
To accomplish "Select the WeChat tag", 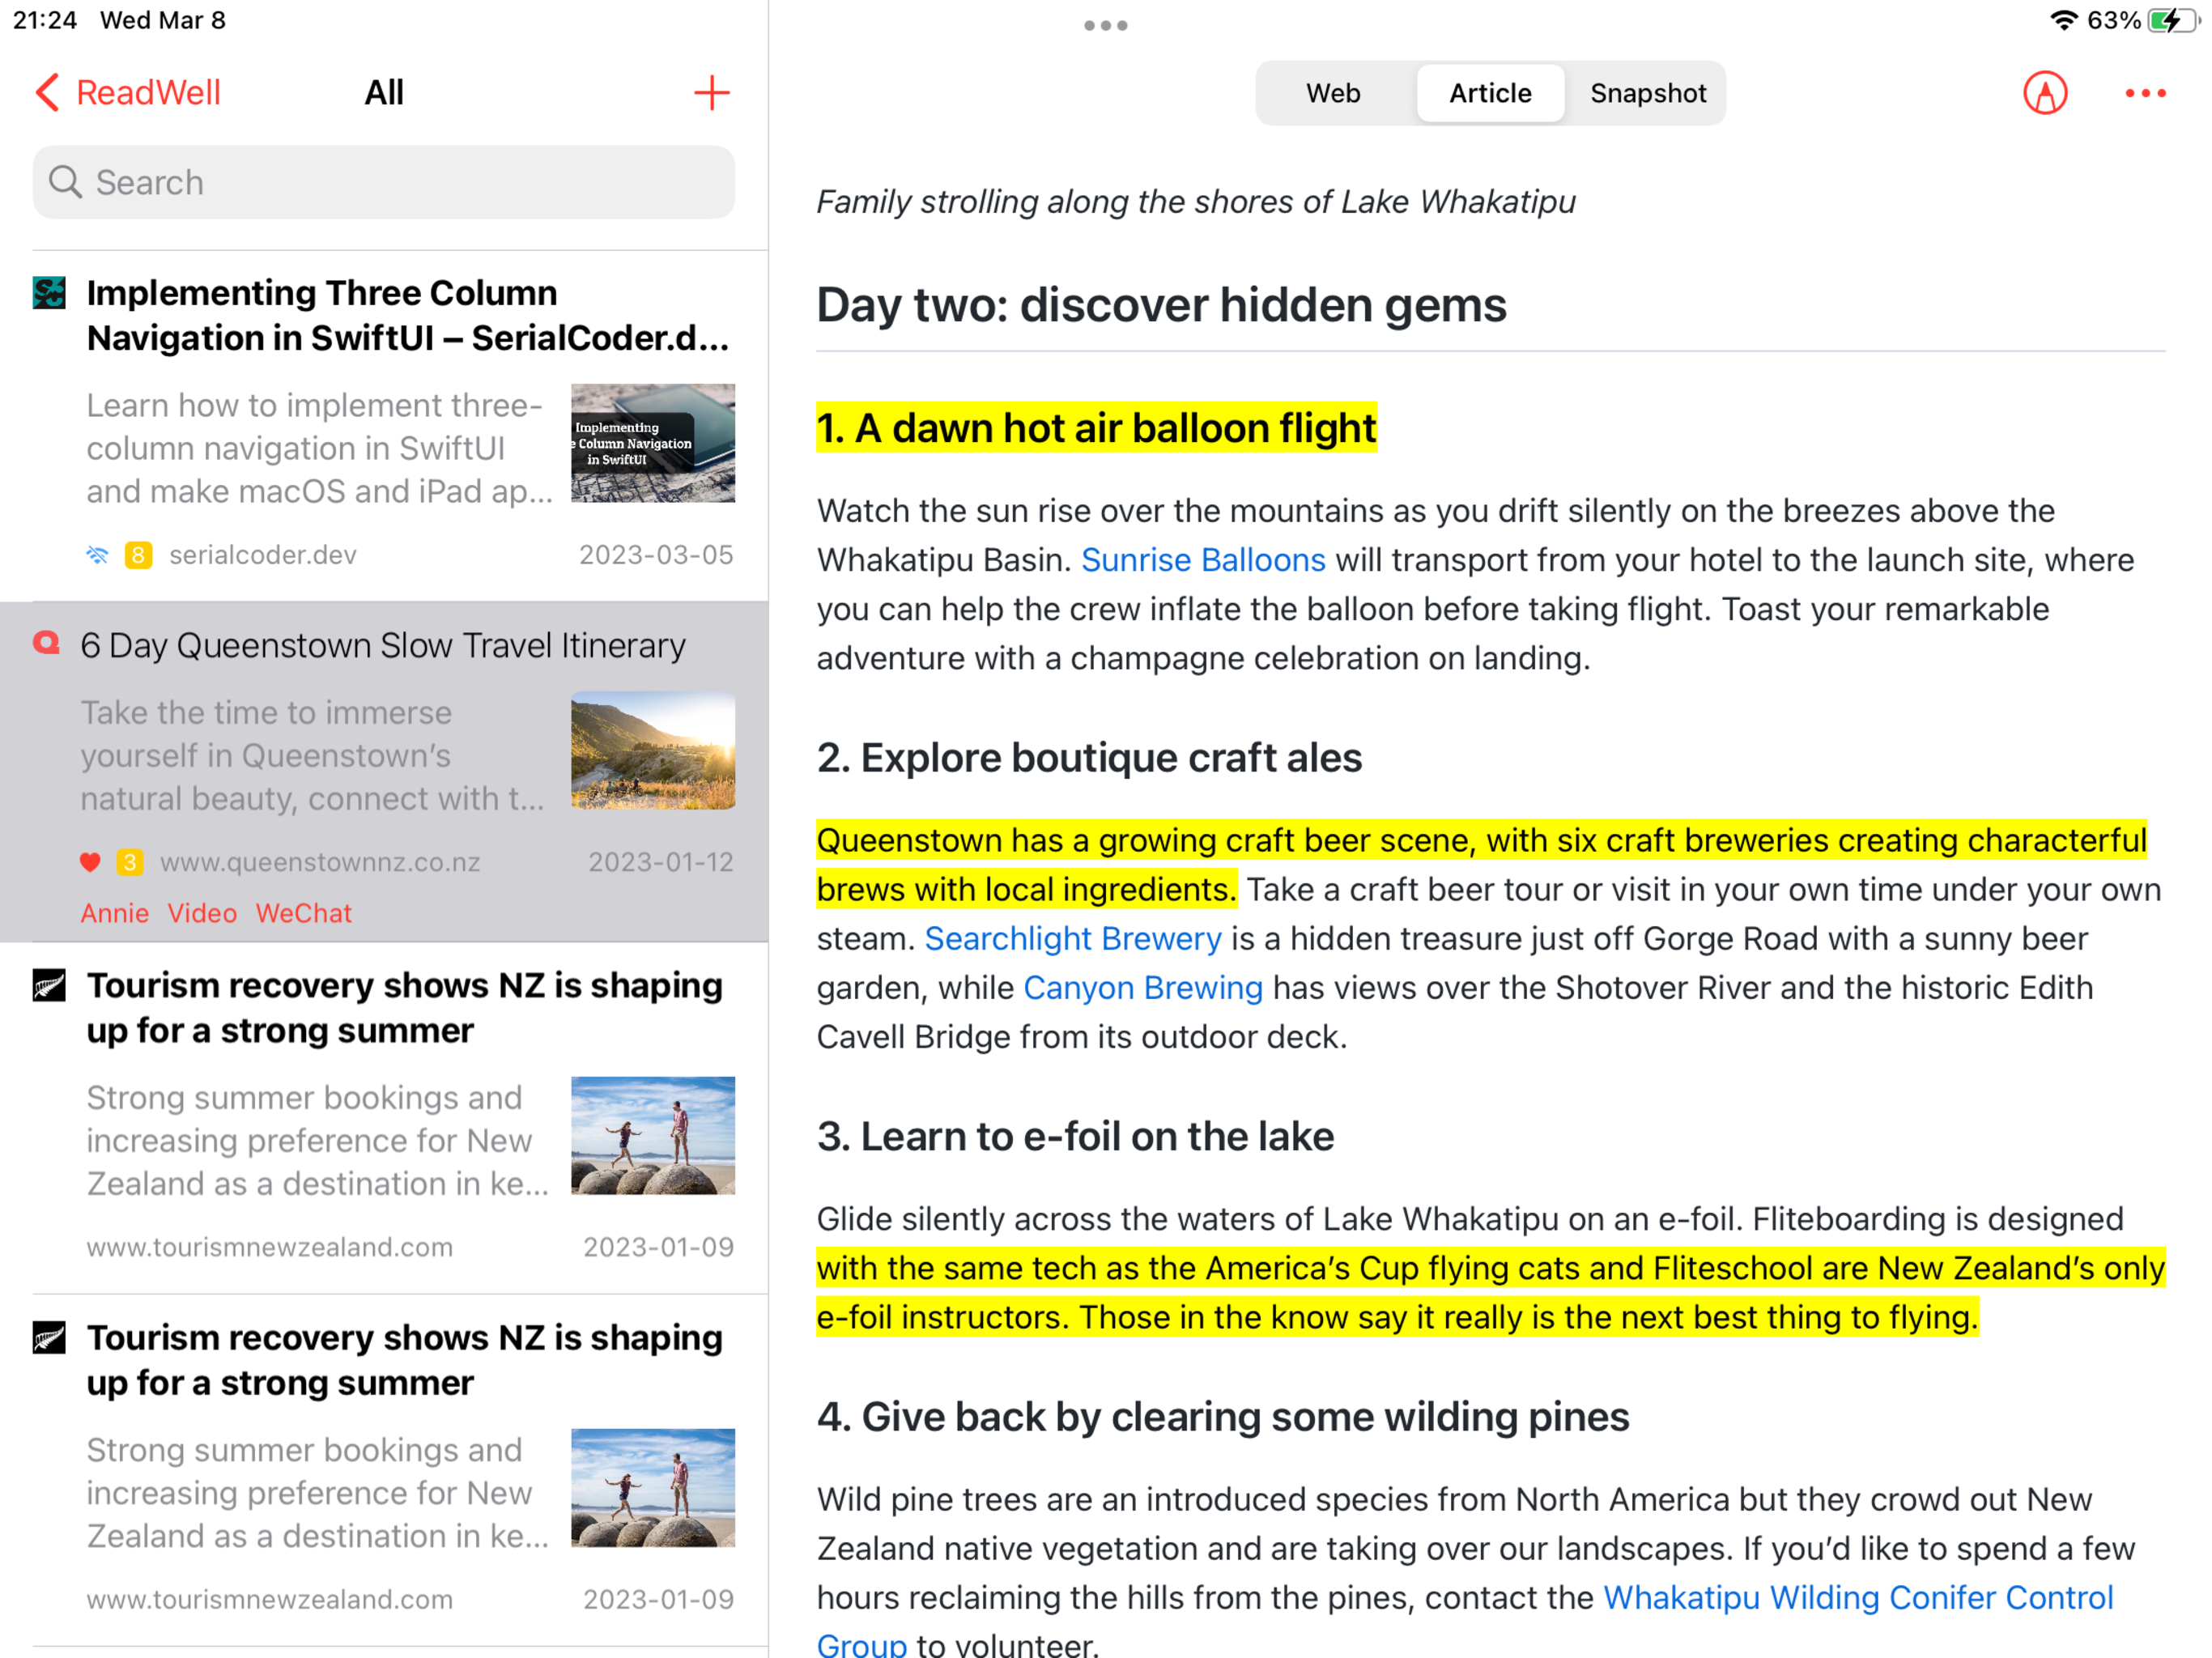I will (304, 913).
